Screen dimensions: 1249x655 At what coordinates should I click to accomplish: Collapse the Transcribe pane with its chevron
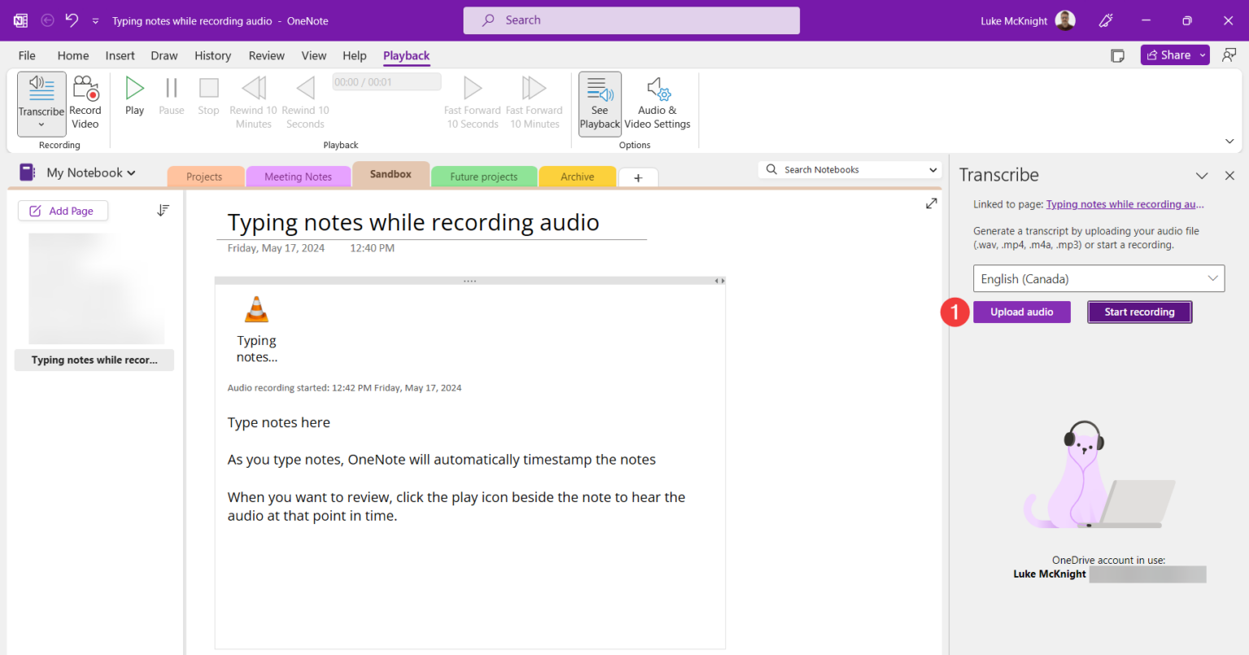tap(1202, 175)
